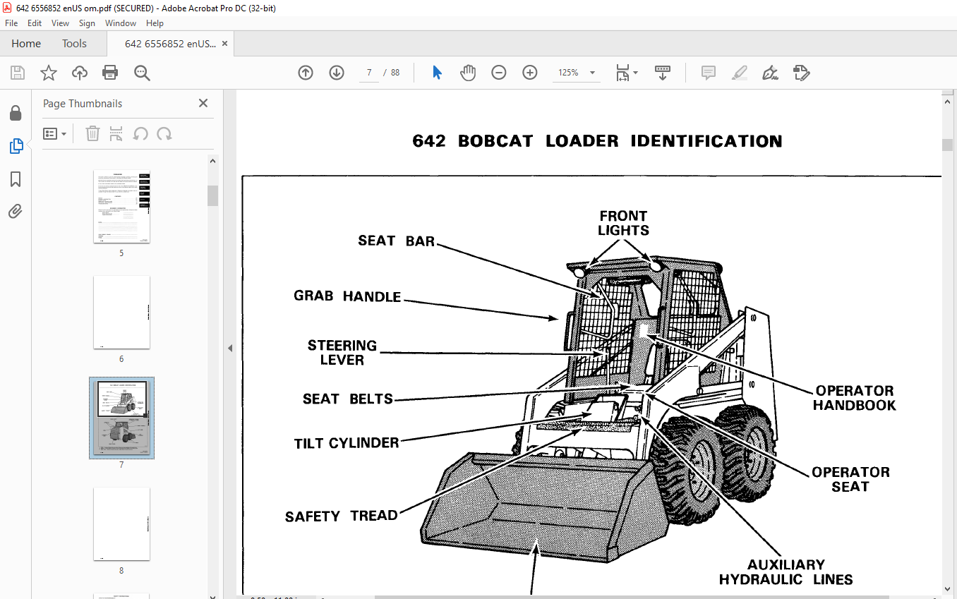Toggle the Page Thumbnails sidebar icon
The height and width of the screenshot is (599, 957).
click(16, 147)
